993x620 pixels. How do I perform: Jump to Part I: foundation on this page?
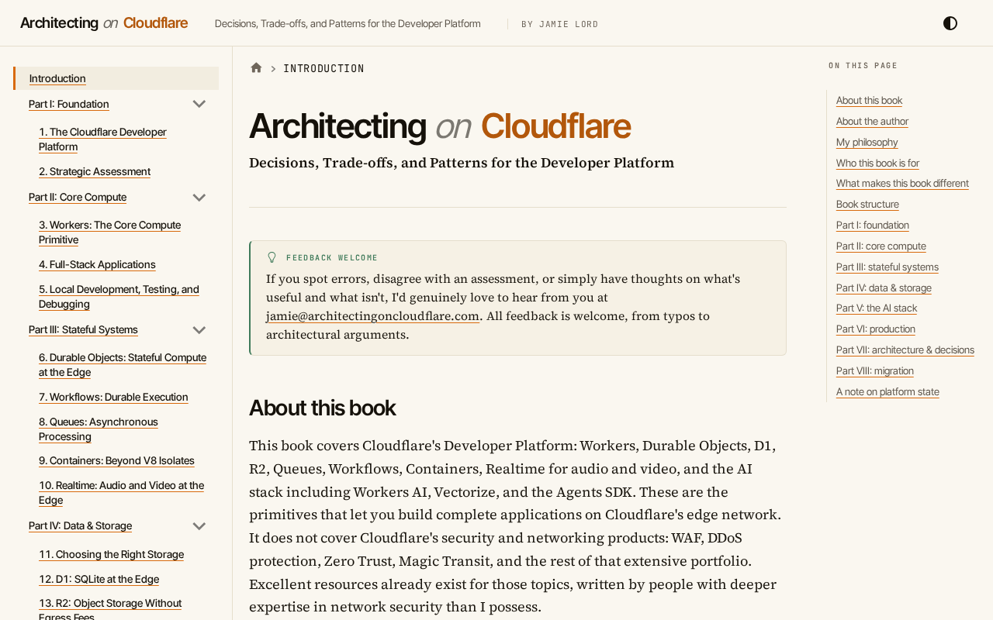point(873,225)
